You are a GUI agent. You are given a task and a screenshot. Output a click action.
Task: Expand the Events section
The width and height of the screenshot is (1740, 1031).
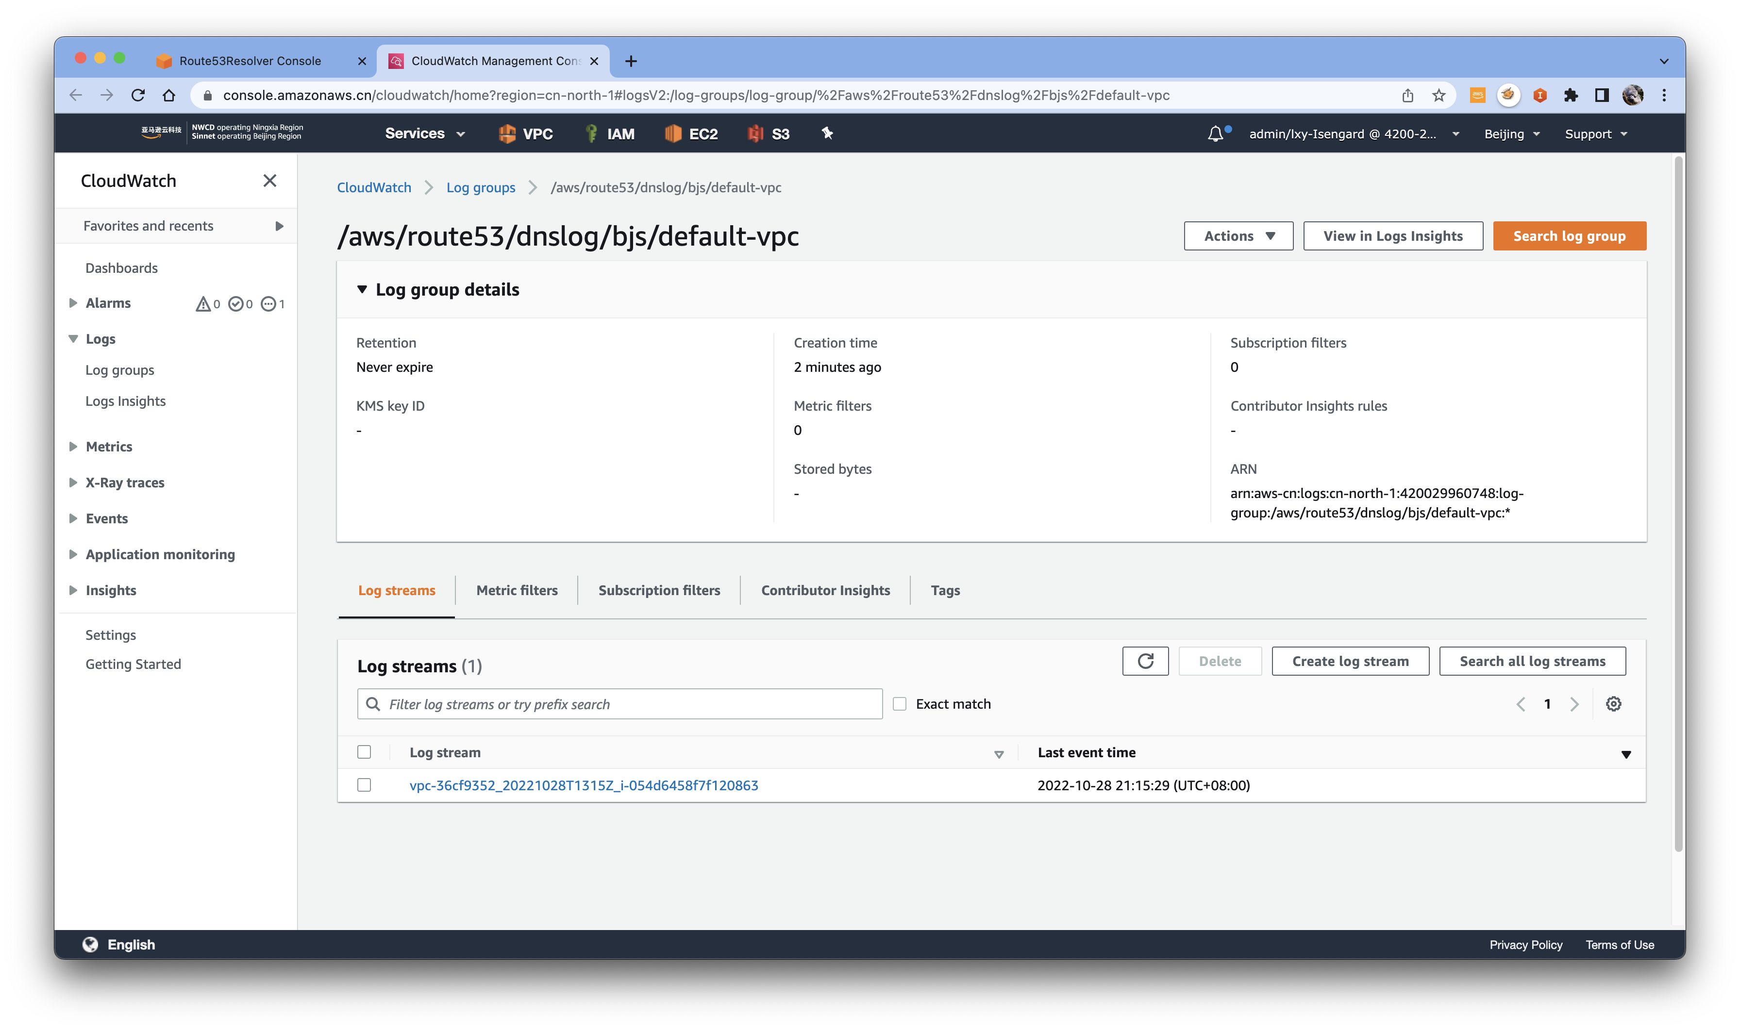73,518
